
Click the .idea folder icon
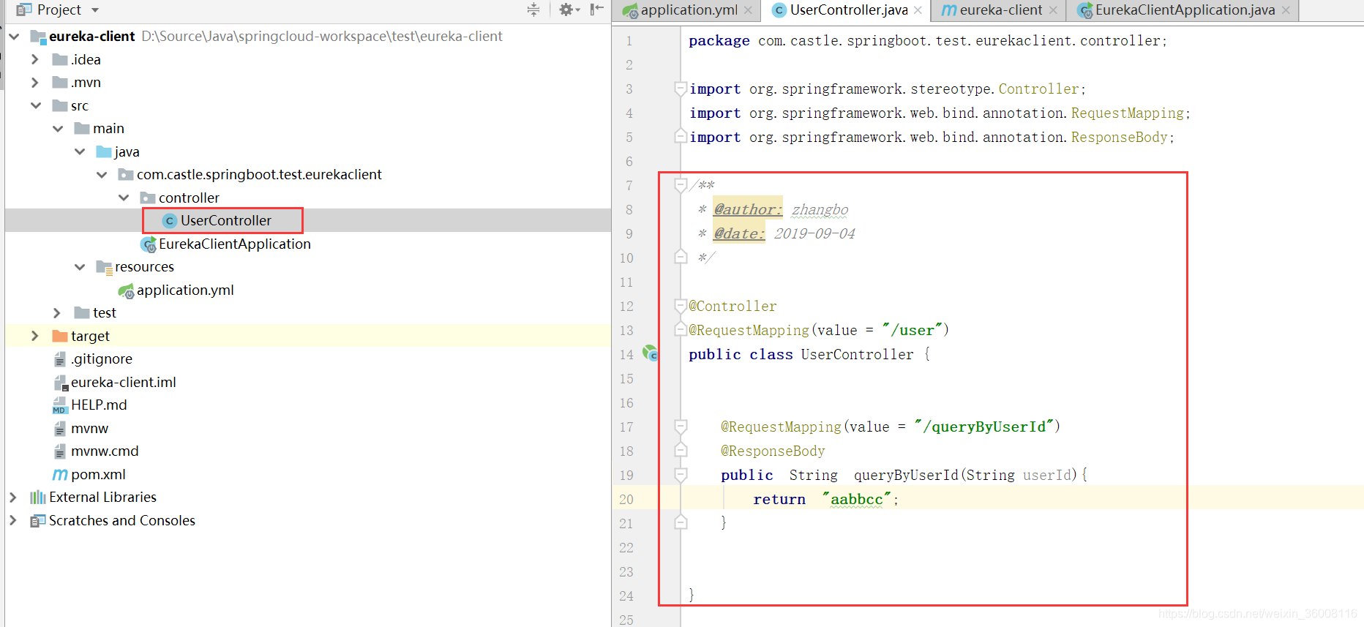[60, 59]
